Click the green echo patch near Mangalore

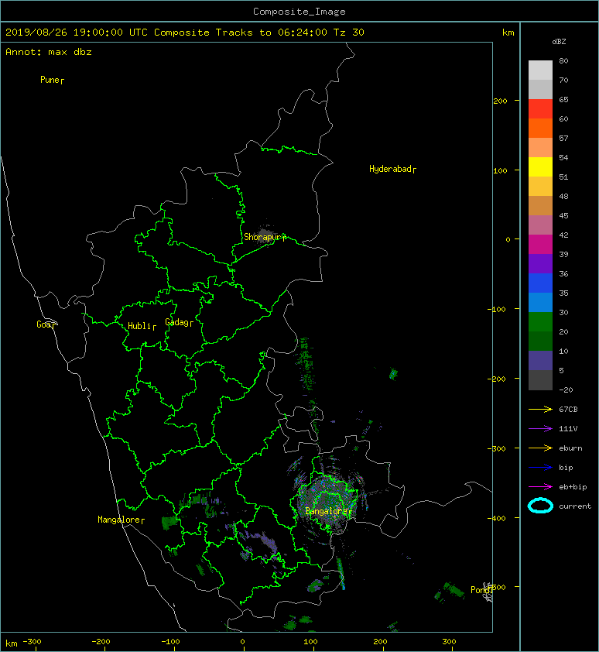tap(169, 523)
